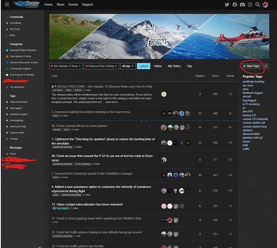Click the Flight Simulator Forums banner image

(x=159, y=37)
